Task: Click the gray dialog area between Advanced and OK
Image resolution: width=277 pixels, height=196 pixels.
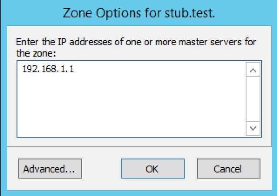Action: (101, 169)
